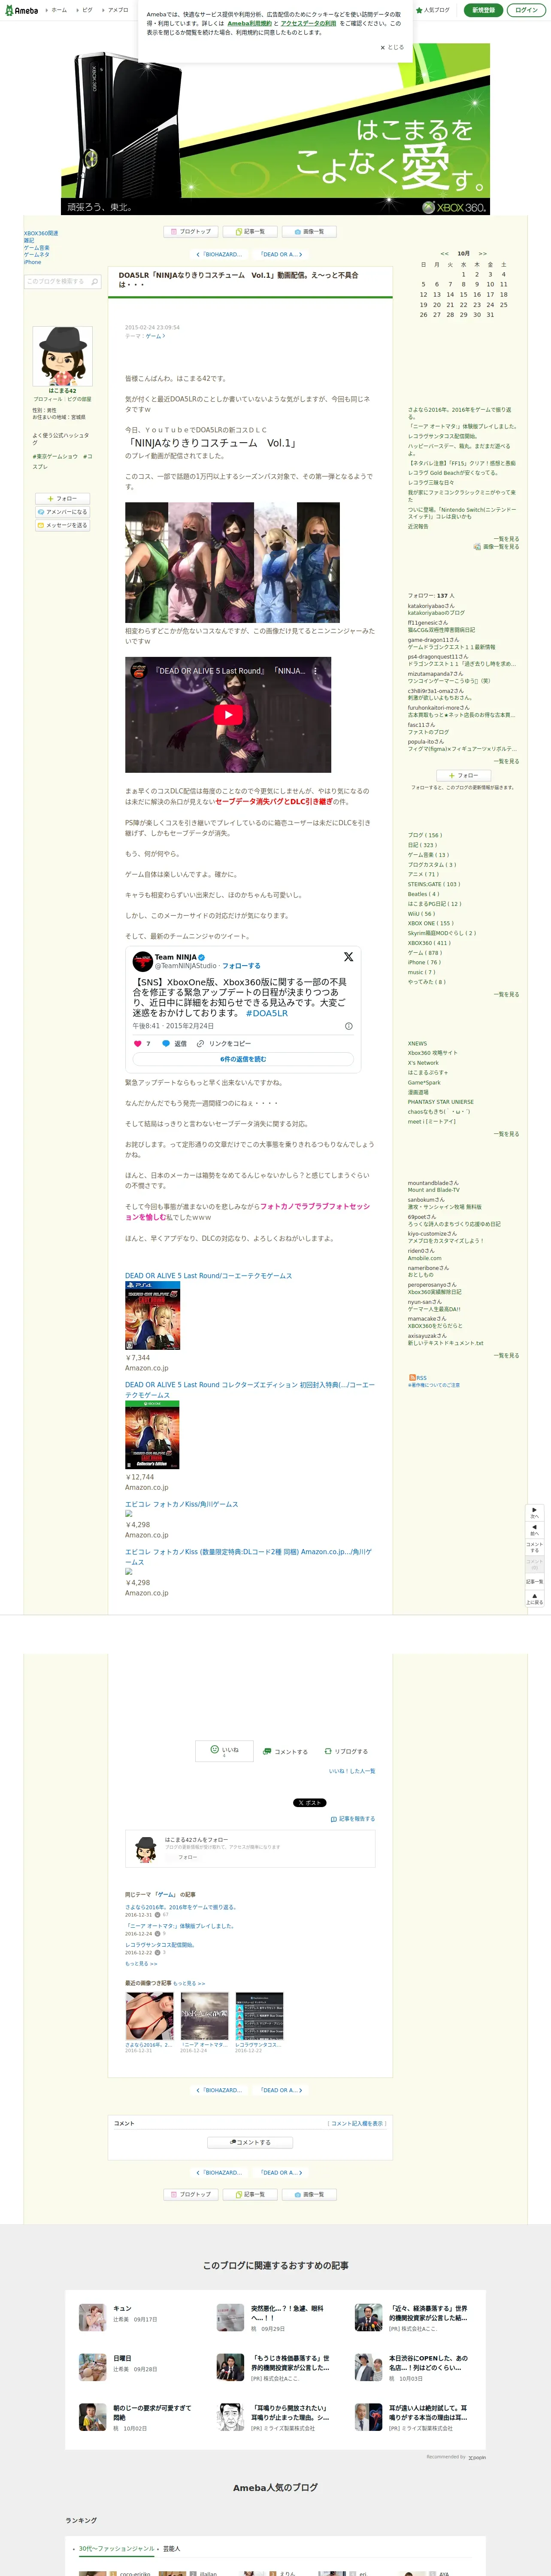
Task: Click the blog search magnifier icon
Action: [x=95, y=282]
